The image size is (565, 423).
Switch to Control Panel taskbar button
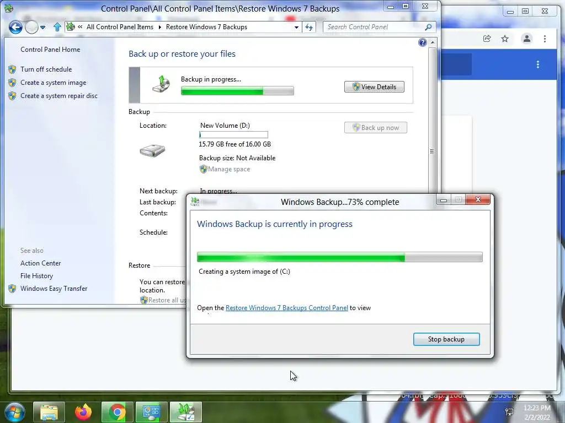[x=151, y=412]
